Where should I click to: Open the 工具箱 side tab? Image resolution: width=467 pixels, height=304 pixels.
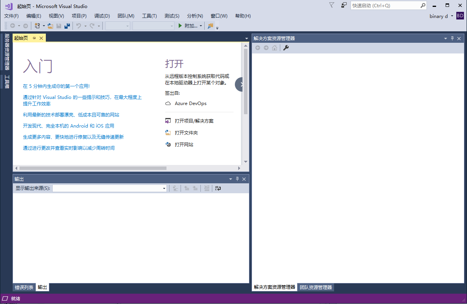[6, 81]
